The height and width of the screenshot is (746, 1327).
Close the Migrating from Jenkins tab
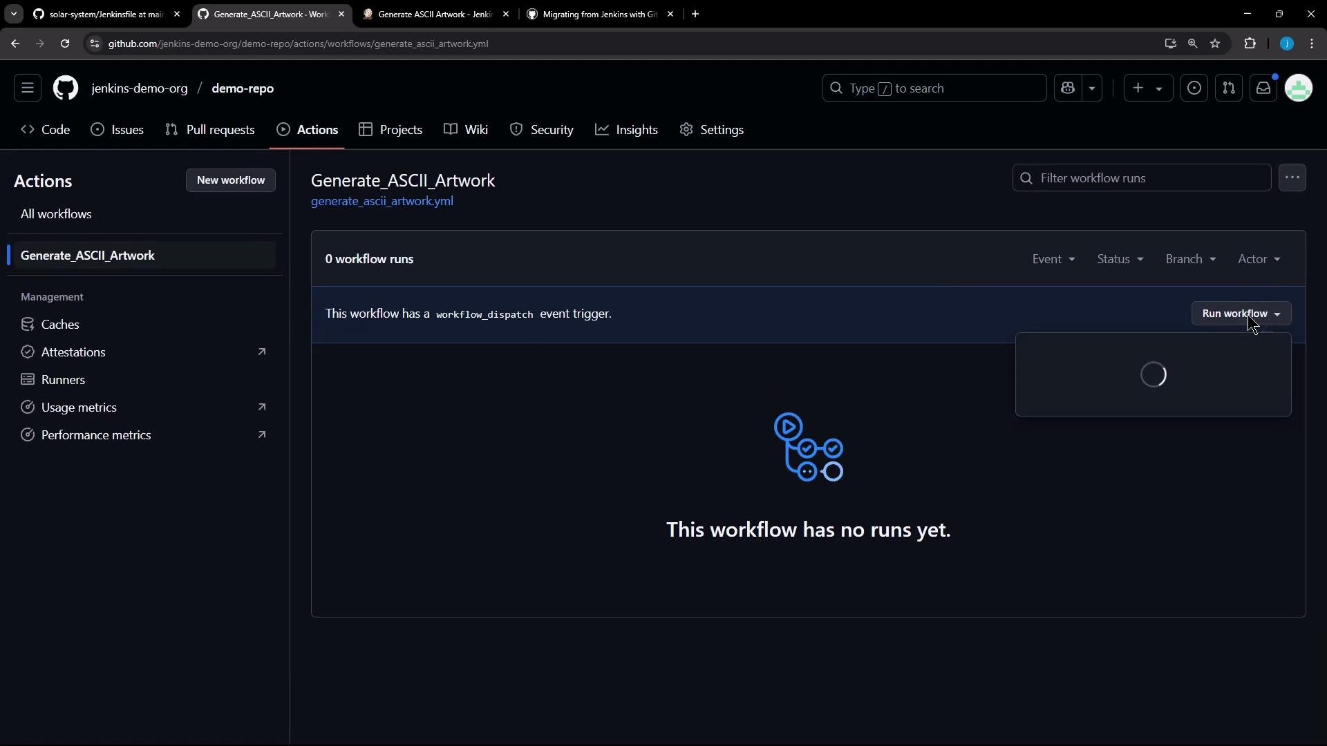670,14
